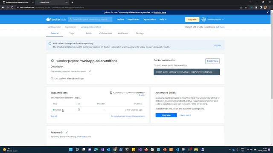Open the terminal icon in the taskbar

pos(127,150)
